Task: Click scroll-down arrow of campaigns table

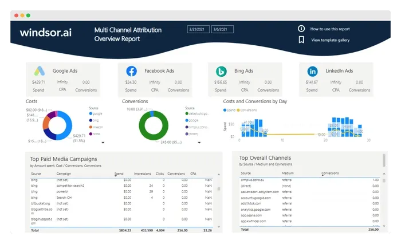Action: 219,227
